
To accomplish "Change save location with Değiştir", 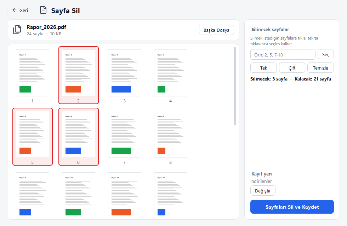I will tap(263, 191).
